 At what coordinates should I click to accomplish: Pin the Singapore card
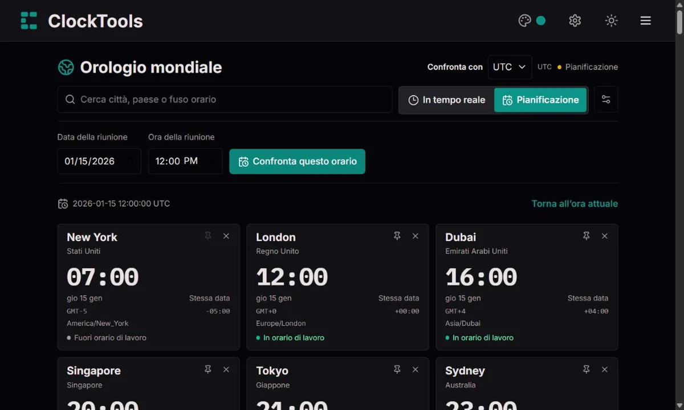tap(208, 370)
